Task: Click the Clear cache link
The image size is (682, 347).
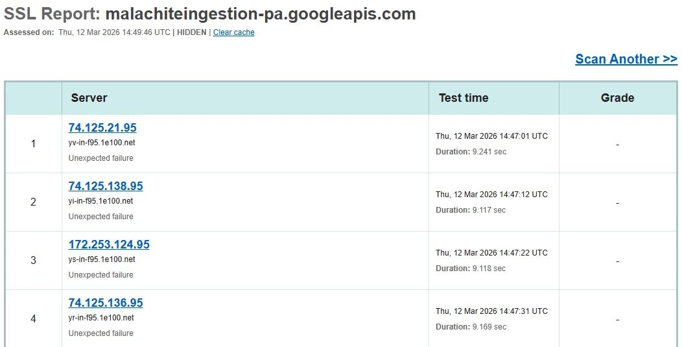Action: tap(233, 32)
